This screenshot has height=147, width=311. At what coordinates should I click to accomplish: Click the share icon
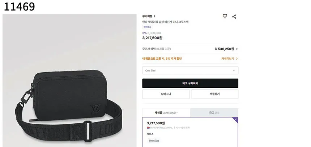234,16
